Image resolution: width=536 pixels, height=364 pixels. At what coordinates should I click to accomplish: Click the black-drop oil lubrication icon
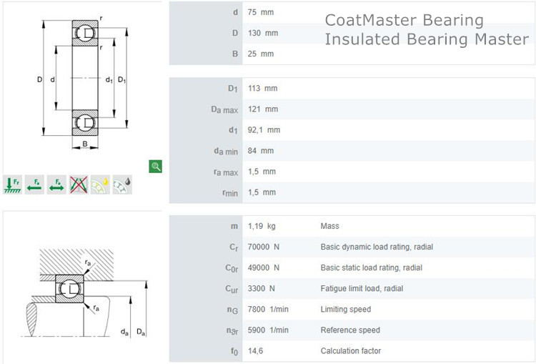point(122,185)
